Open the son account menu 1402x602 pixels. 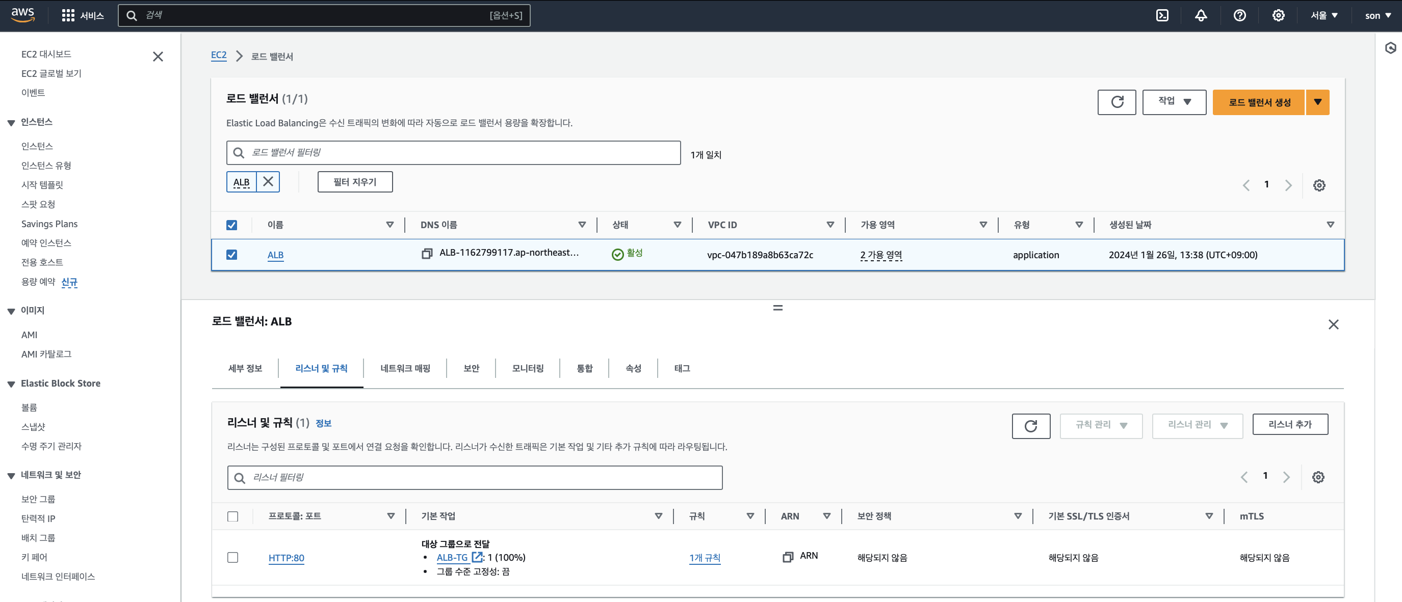pos(1378,15)
